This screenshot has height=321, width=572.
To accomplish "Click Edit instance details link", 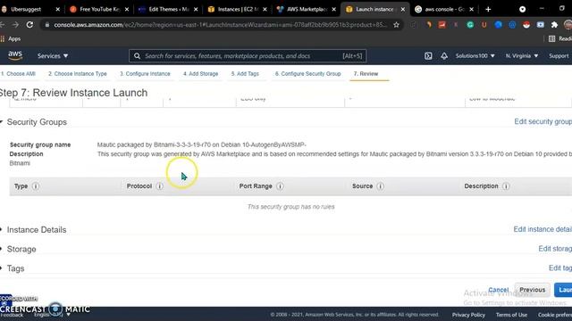I will coord(543,229).
